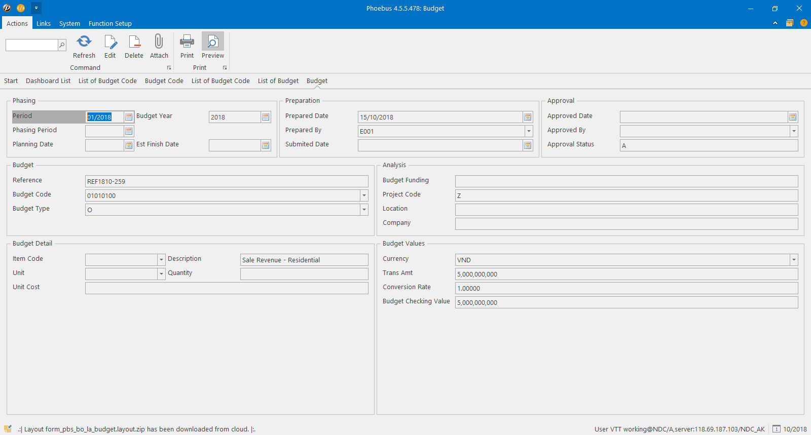Viewport: 811px width, 435px height.
Task: Expand the Budget Type dropdown
Action: 364,210
